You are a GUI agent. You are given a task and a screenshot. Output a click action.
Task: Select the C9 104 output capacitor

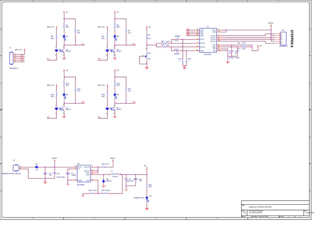136,179
